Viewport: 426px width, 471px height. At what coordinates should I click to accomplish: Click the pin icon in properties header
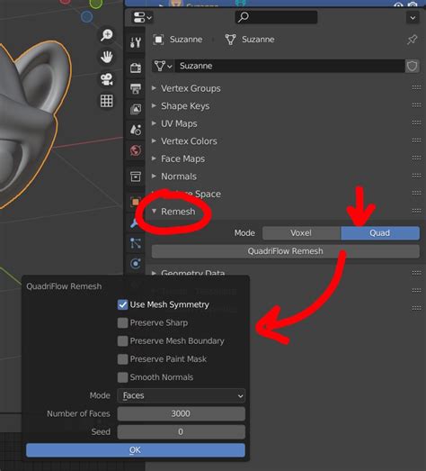coord(413,40)
